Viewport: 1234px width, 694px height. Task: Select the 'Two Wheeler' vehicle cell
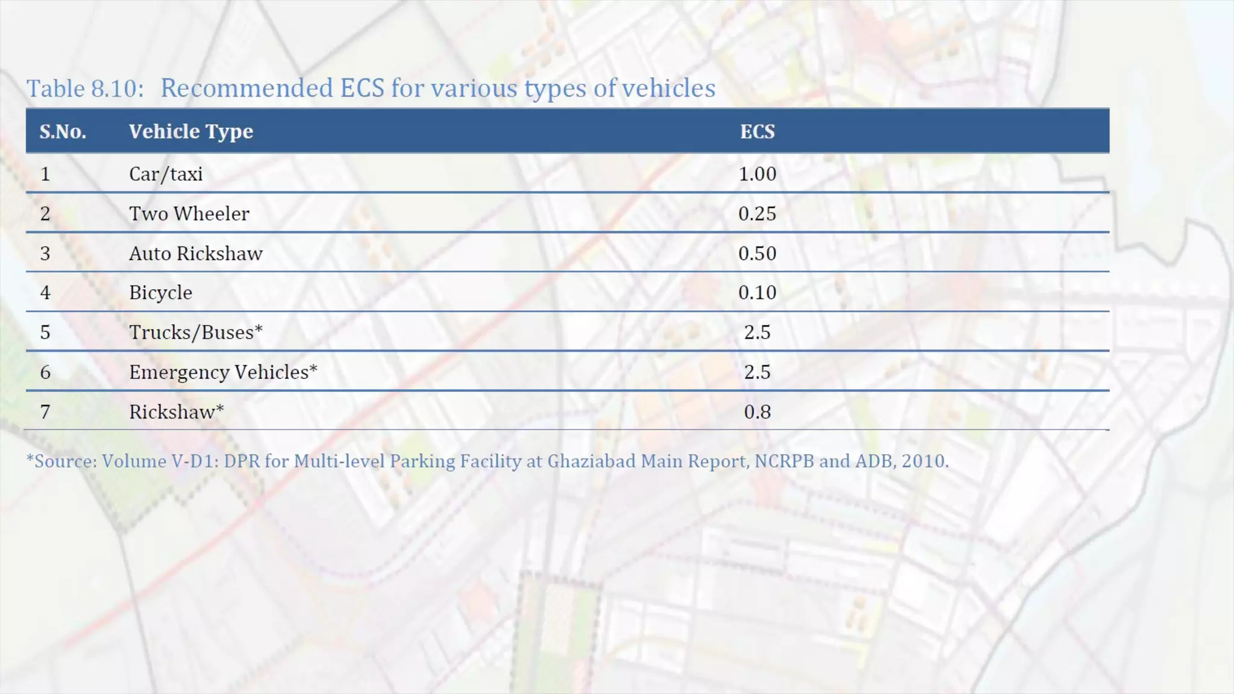coord(189,214)
